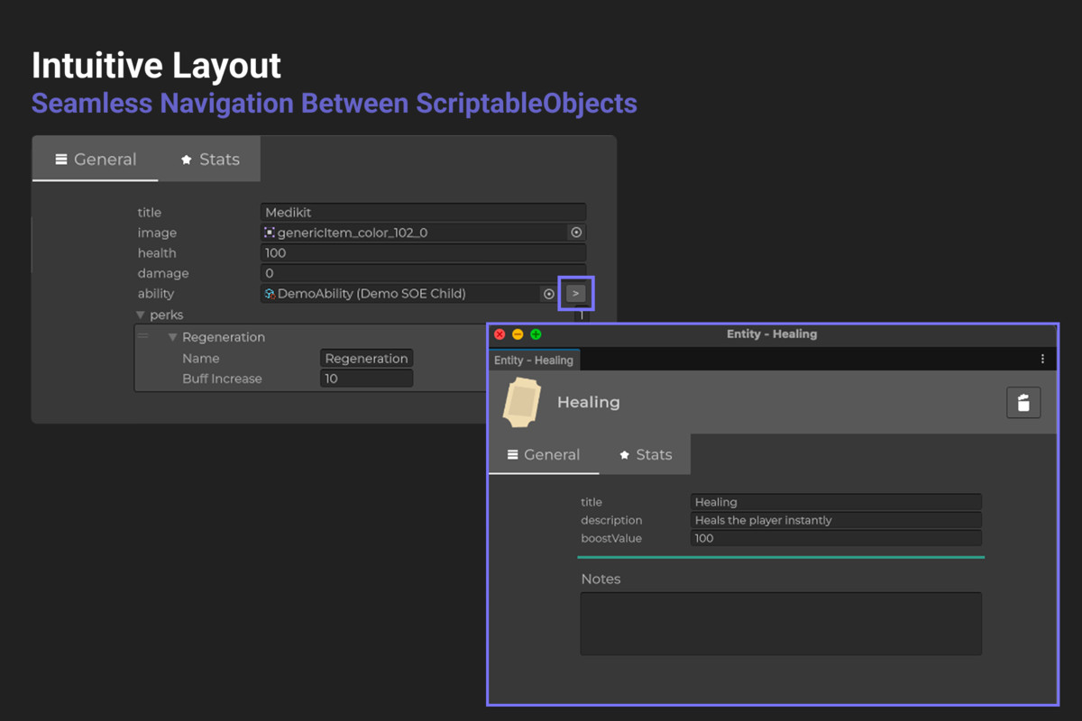Select the Entity - Healing window tab

pos(534,360)
